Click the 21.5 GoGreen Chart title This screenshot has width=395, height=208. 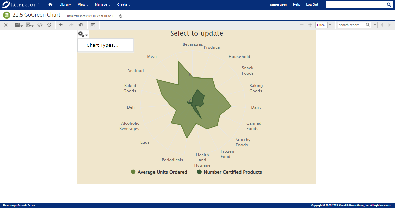(37, 15)
